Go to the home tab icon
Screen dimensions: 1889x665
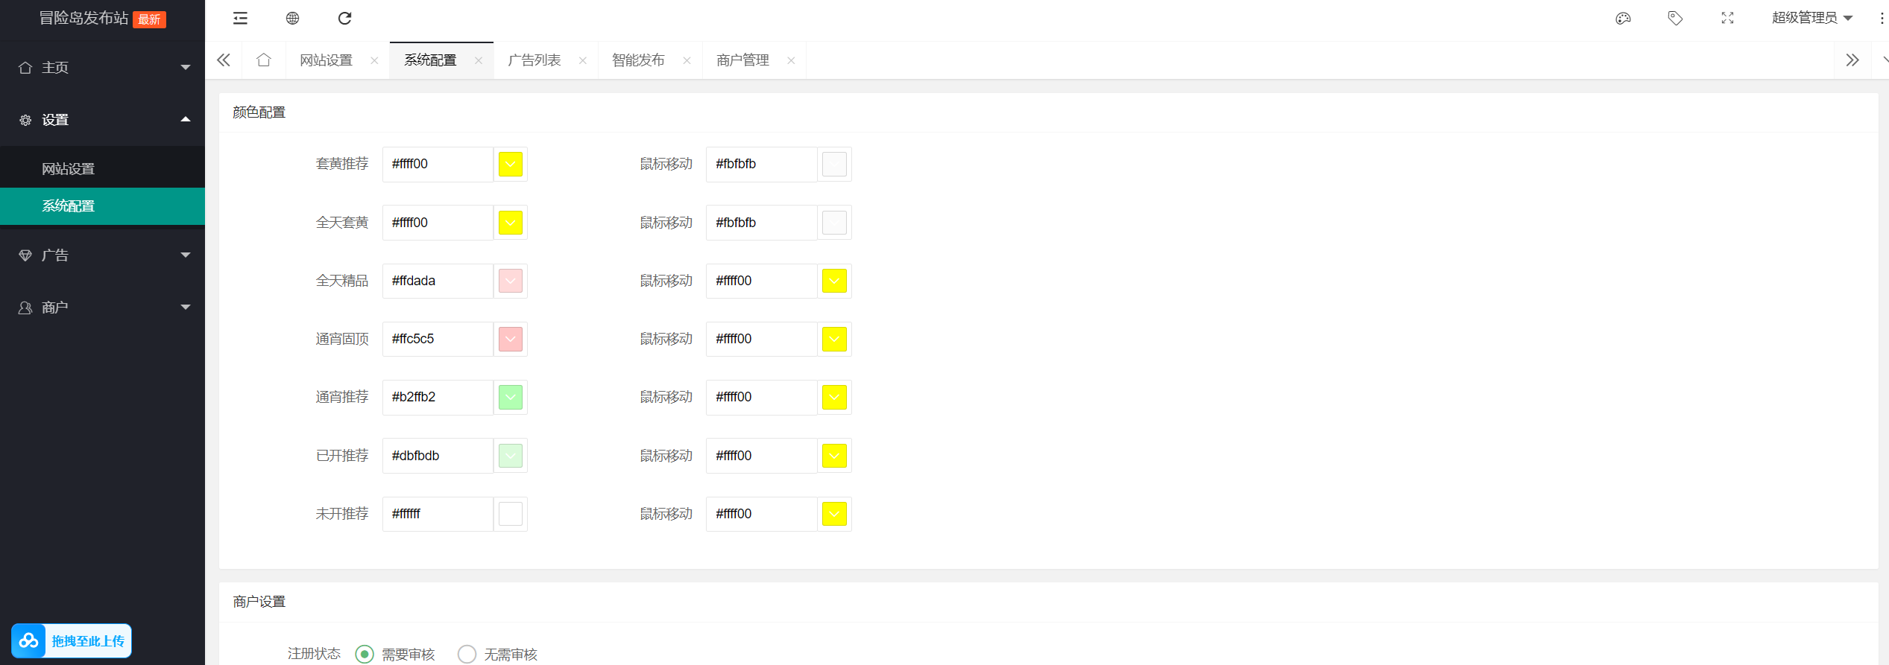tap(263, 60)
